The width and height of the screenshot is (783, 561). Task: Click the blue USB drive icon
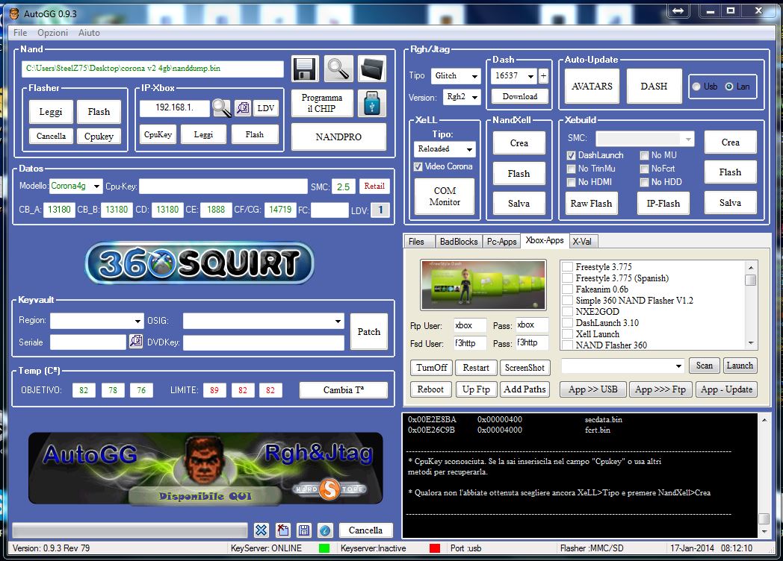371,103
